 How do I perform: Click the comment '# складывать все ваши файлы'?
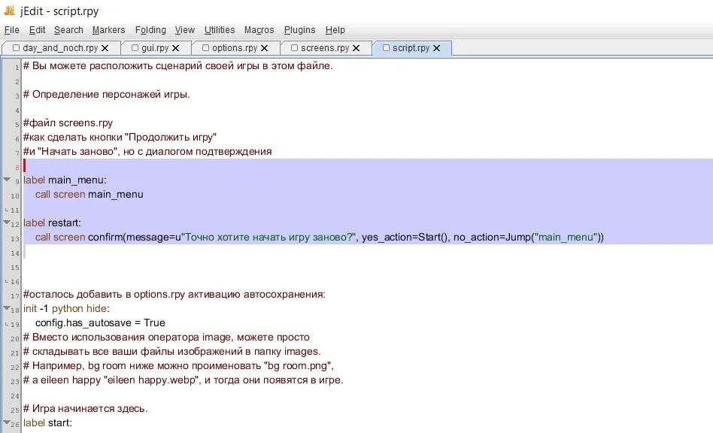[172, 352]
